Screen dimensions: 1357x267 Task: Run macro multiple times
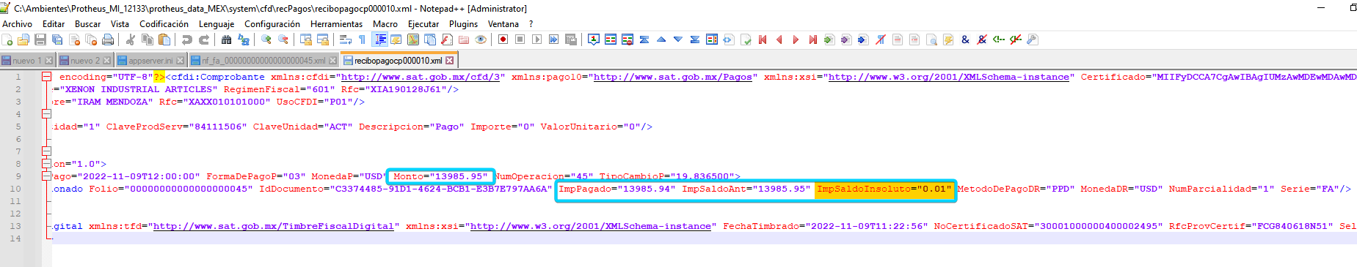pos(553,40)
